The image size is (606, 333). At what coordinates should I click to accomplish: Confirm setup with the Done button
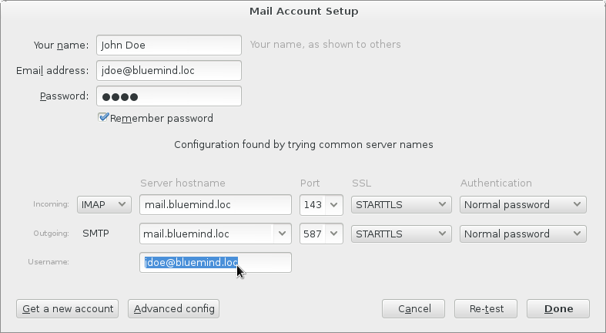(558, 308)
